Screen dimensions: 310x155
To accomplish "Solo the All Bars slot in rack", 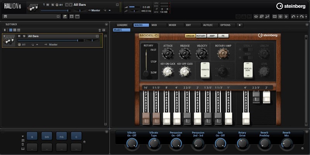I will coord(23,36).
